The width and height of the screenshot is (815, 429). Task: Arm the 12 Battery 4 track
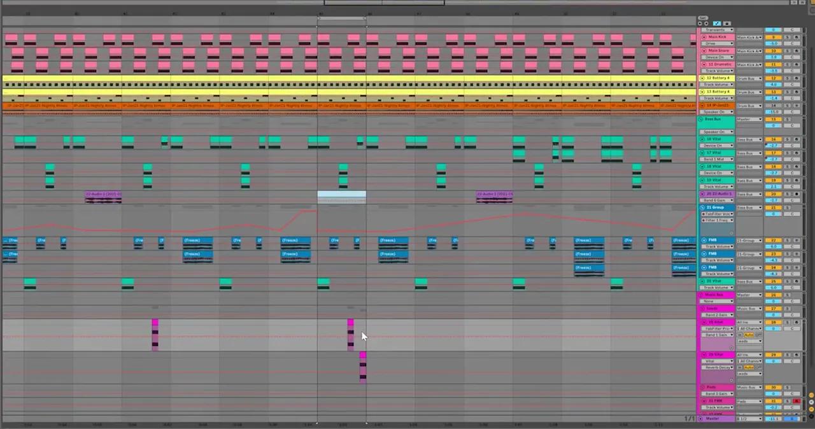click(x=797, y=78)
